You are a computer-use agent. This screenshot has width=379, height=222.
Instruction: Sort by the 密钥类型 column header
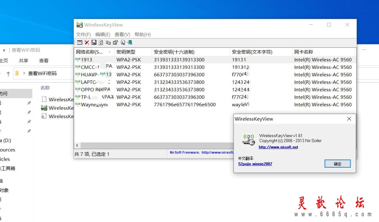coord(133,52)
